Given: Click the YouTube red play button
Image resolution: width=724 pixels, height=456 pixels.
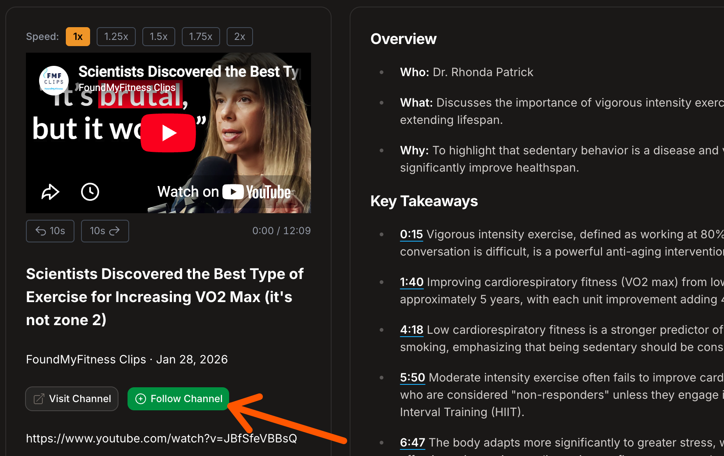Looking at the screenshot, I should (x=168, y=133).
